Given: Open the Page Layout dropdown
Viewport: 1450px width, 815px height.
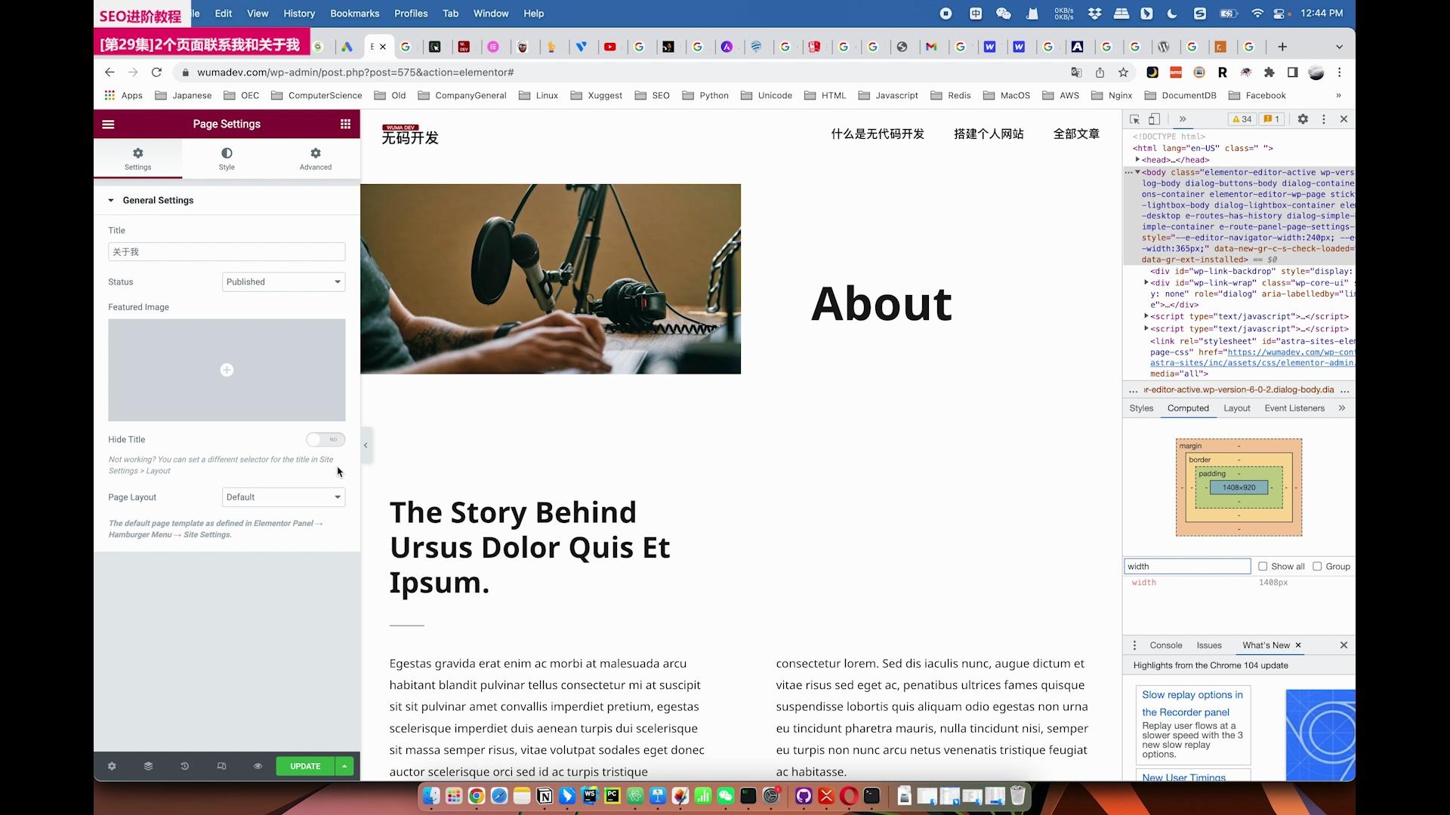Looking at the screenshot, I should [x=283, y=497].
